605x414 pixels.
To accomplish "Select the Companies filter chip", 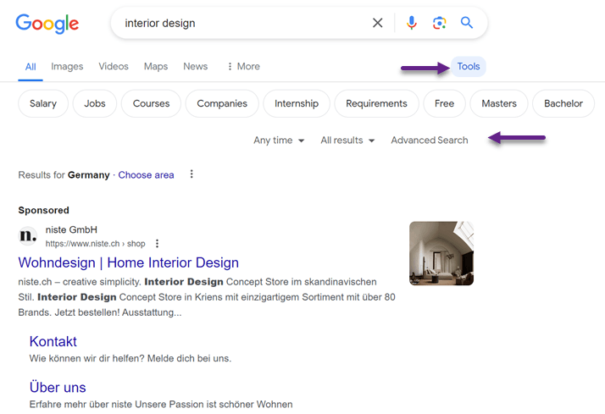I will (222, 103).
